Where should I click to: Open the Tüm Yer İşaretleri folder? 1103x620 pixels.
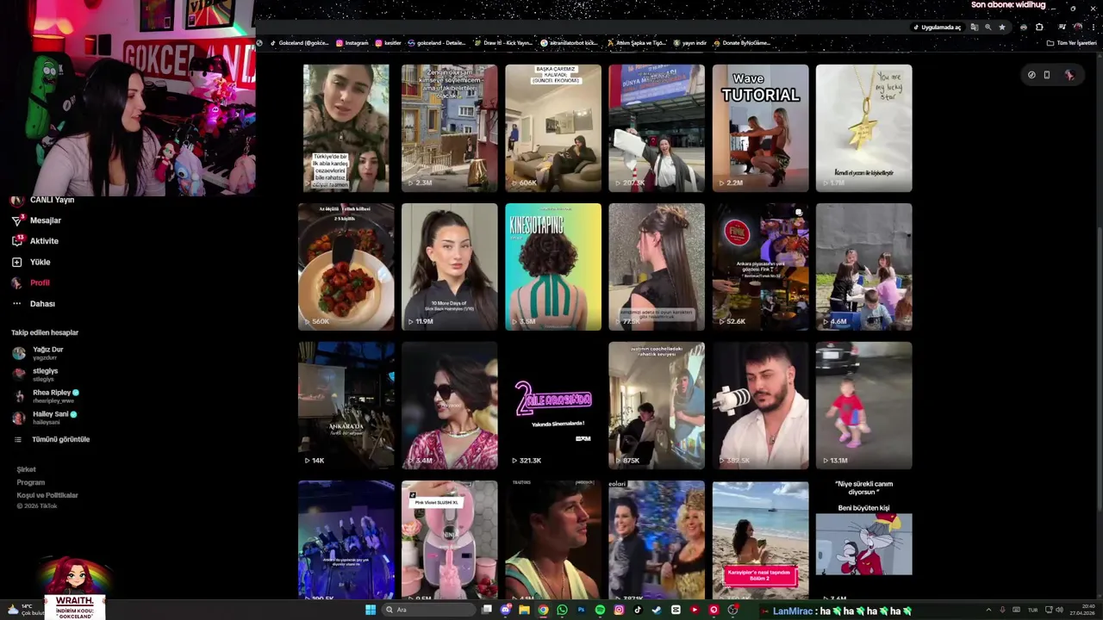pyautogui.click(x=1072, y=43)
